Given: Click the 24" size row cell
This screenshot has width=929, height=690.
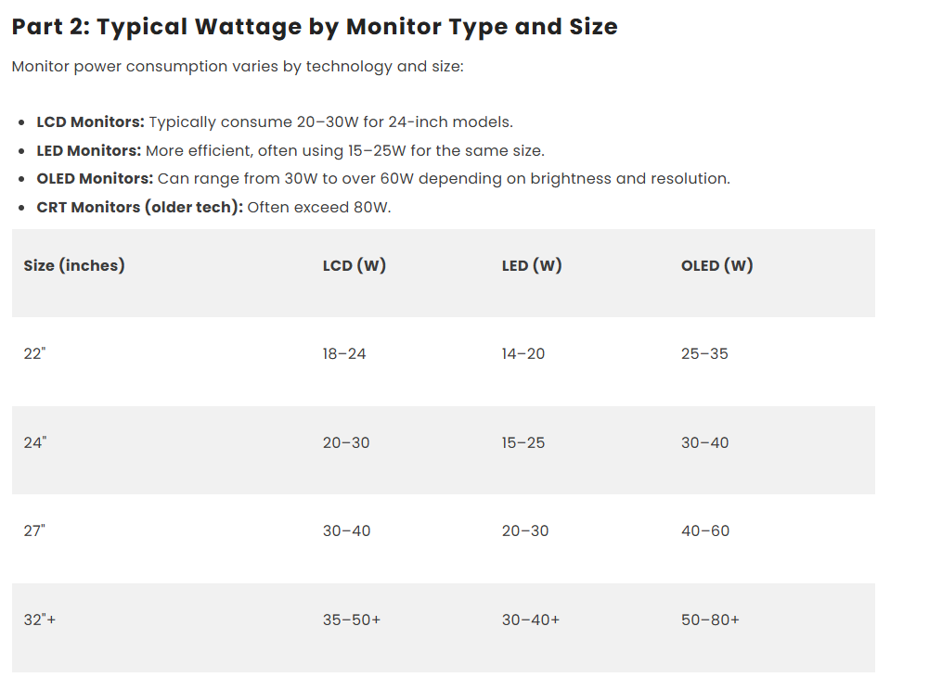Looking at the screenshot, I should [35, 443].
